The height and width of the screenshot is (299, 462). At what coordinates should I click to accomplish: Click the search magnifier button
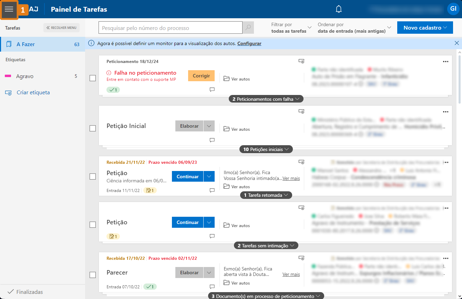click(x=248, y=28)
